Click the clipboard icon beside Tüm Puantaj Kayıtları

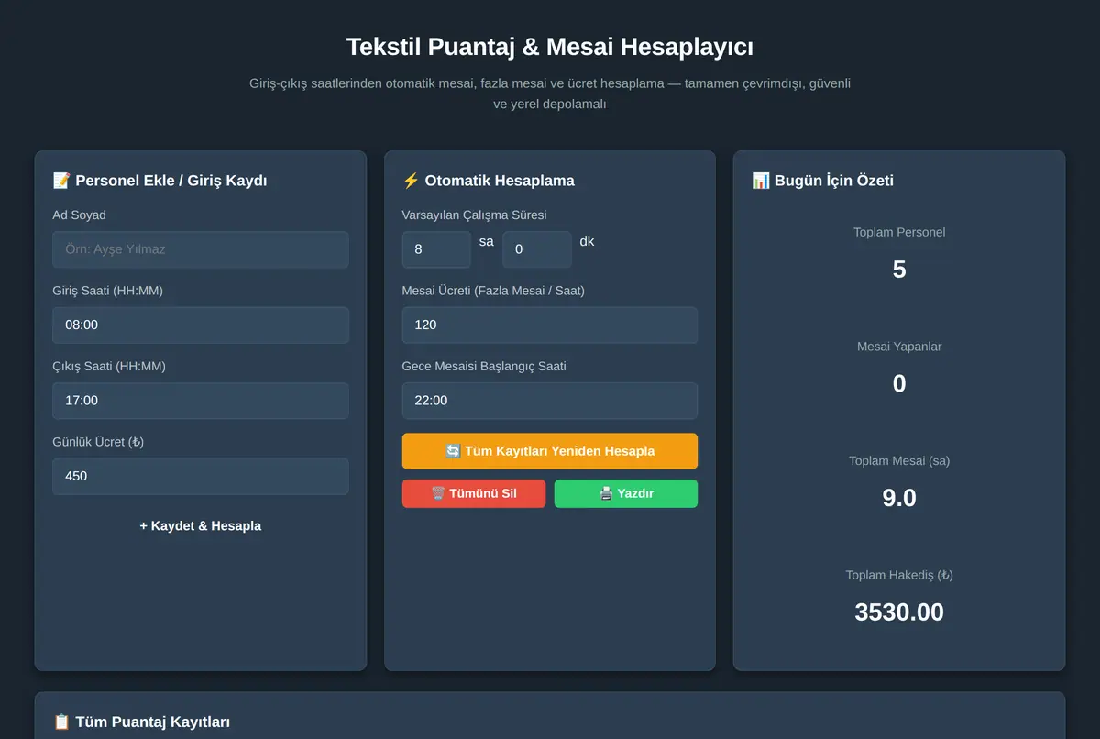(61, 722)
